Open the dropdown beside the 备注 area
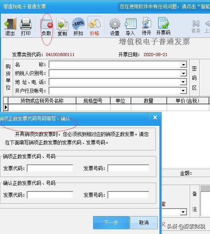 [183, 212]
